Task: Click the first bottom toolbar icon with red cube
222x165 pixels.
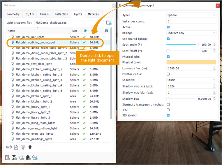Action: tap(8, 158)
